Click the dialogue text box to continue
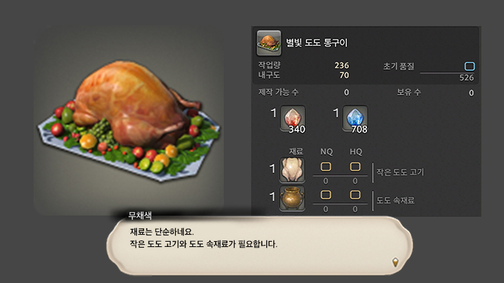The width and height of the screenshot is (504, 283). [x=259, y=246]
